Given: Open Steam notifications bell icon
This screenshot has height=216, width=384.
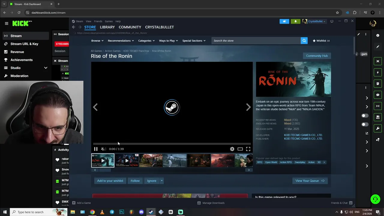Looking at the screenshot, I should (x=295, y=21).
